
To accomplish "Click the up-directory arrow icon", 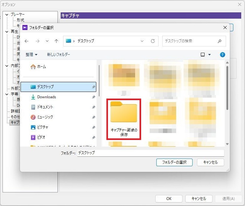I will tap(57, 41).
